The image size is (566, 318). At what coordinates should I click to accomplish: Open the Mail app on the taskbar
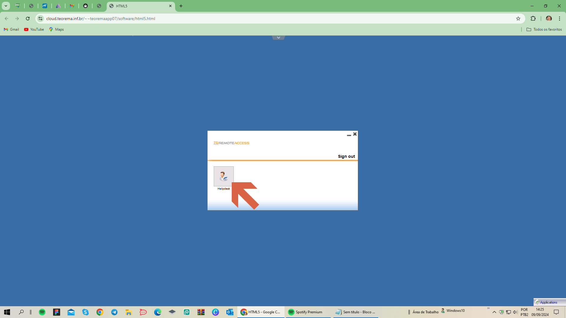point(71,312)
